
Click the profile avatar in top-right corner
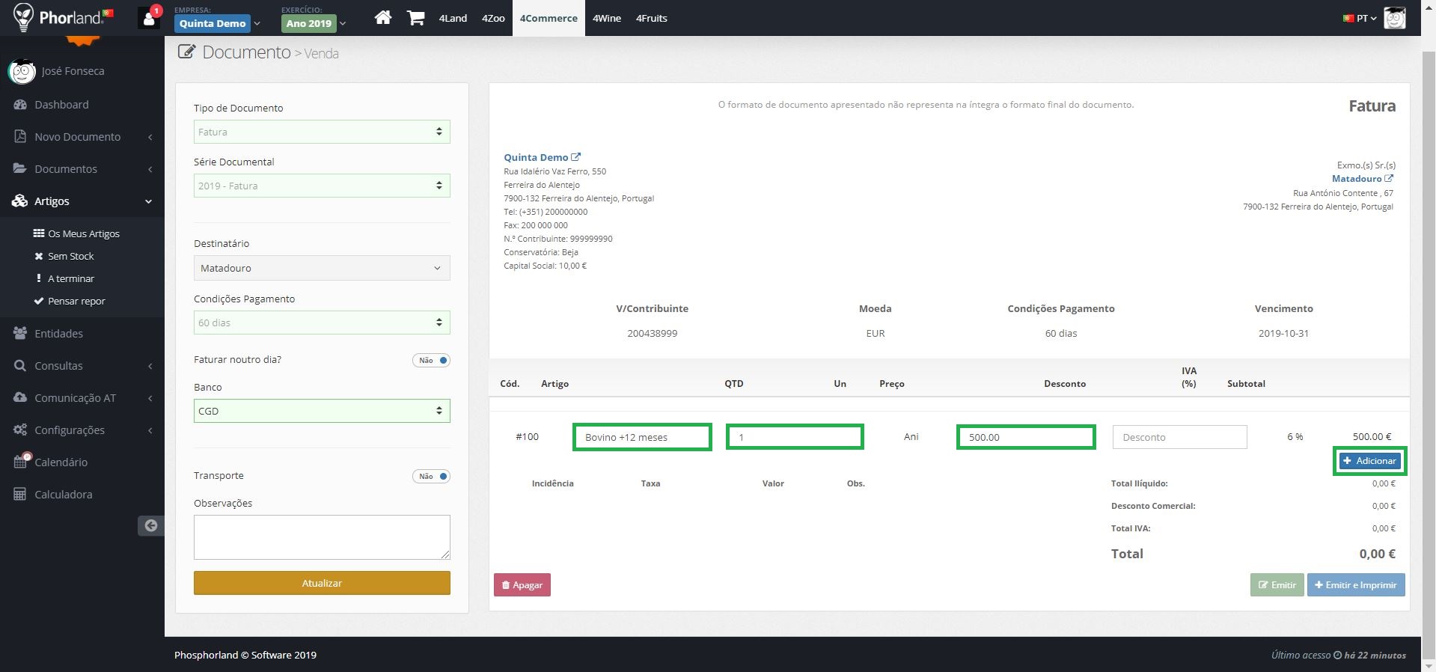(1394, 18)
